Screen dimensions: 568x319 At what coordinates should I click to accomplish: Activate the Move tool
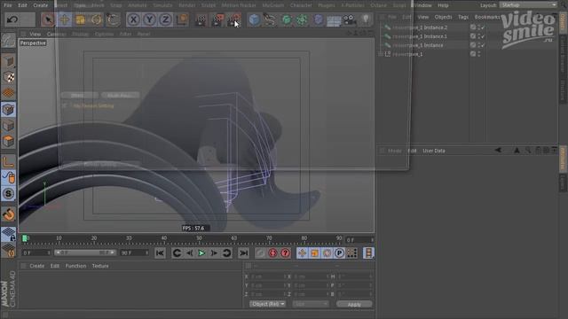click(65, 19)
